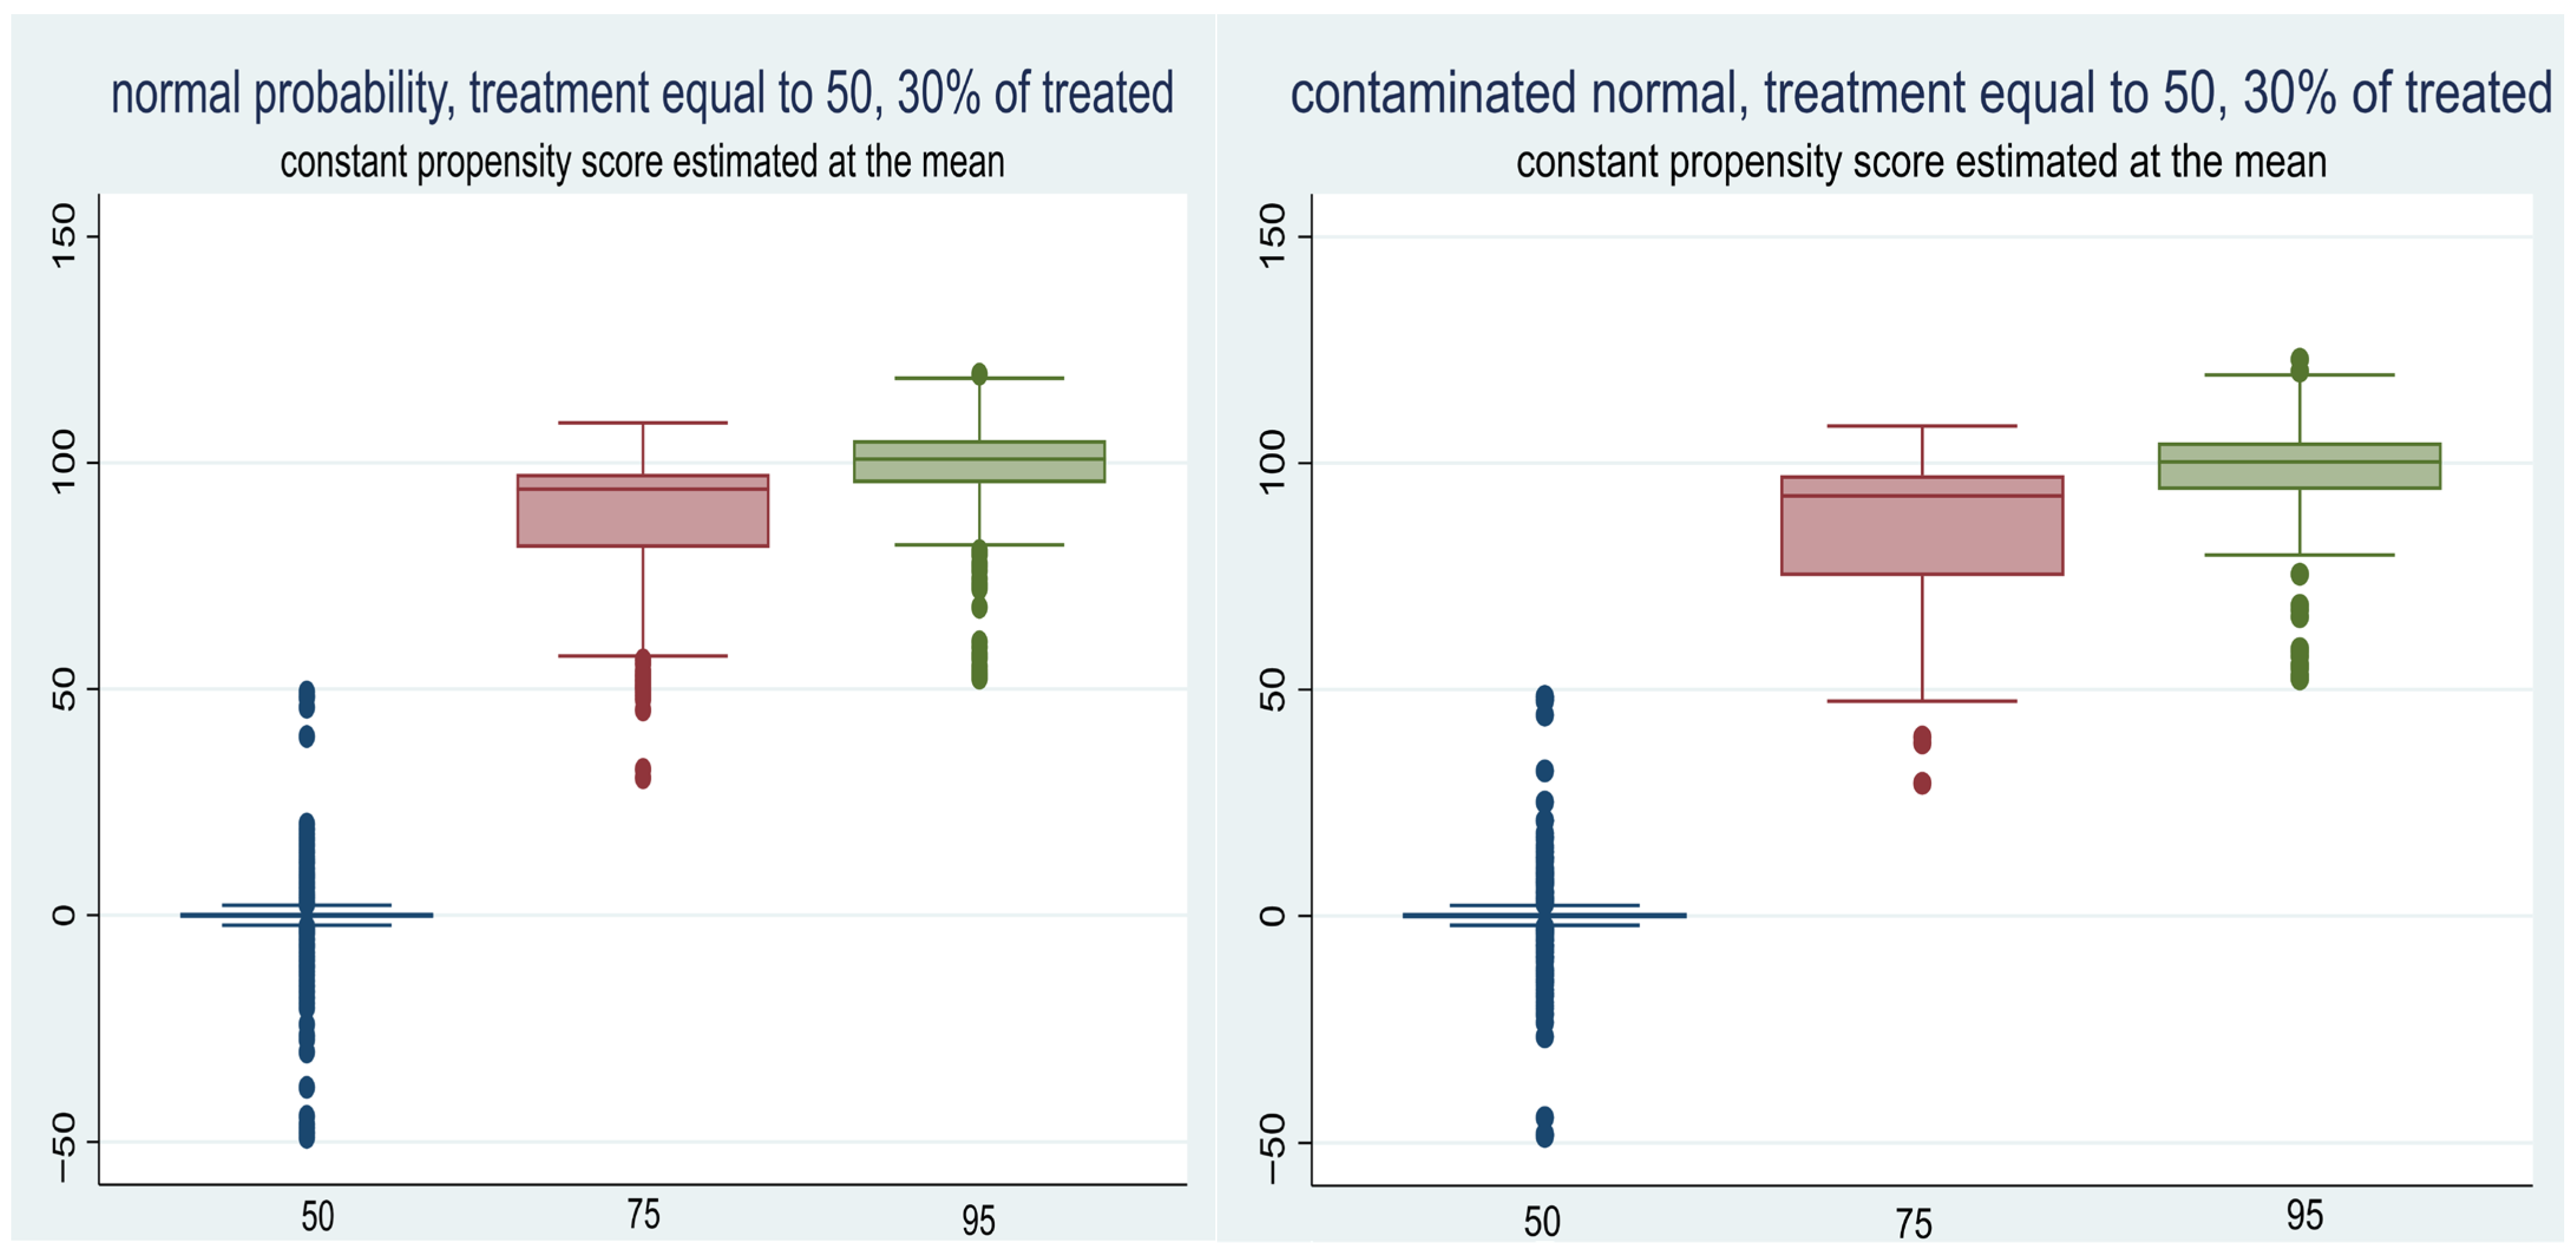Click the top green outlier dot, right plot
This screenshot has width=2576, height=1256.
point(2299,358)
